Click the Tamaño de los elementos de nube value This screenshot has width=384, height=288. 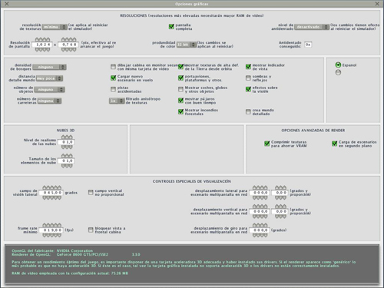pyautogui.click(x=67, y=161)
